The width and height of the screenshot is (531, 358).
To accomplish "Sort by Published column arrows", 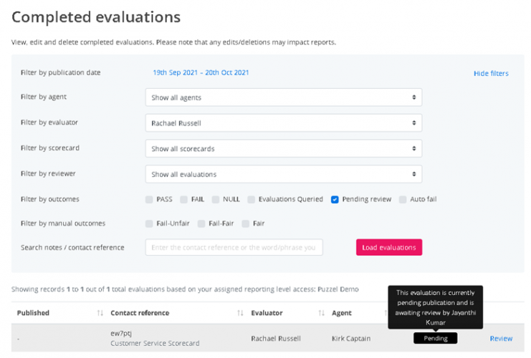I will coord(100,313).
